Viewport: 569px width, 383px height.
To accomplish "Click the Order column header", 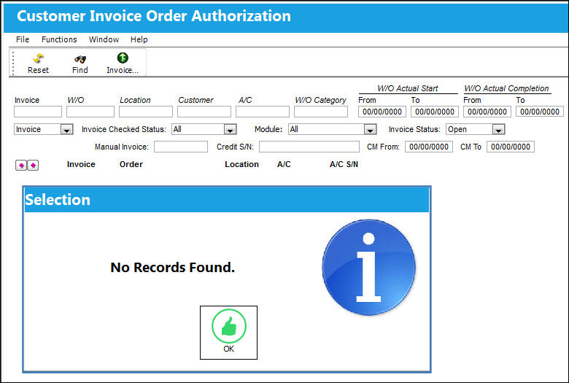I will coord(131,164).
